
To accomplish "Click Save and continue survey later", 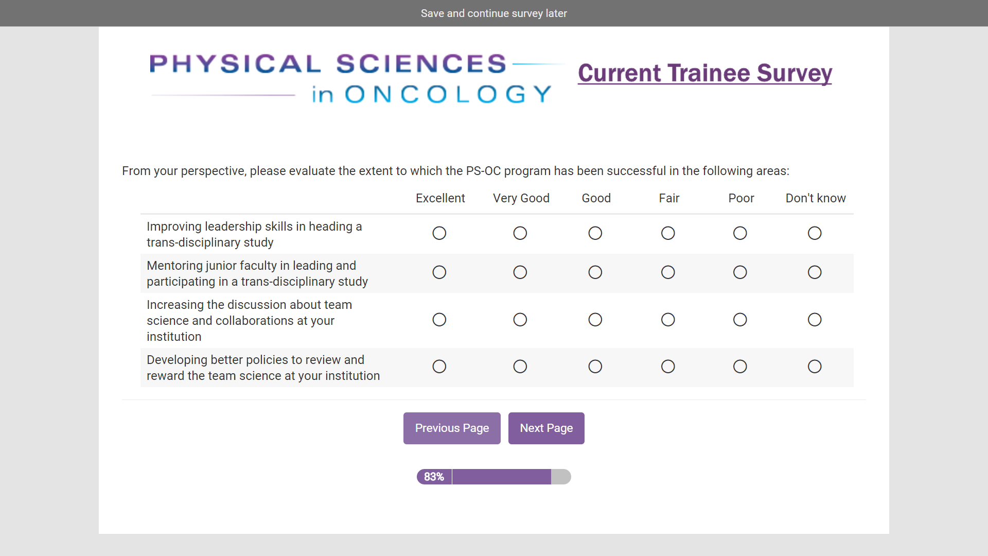I will click(x=493, y=13).
